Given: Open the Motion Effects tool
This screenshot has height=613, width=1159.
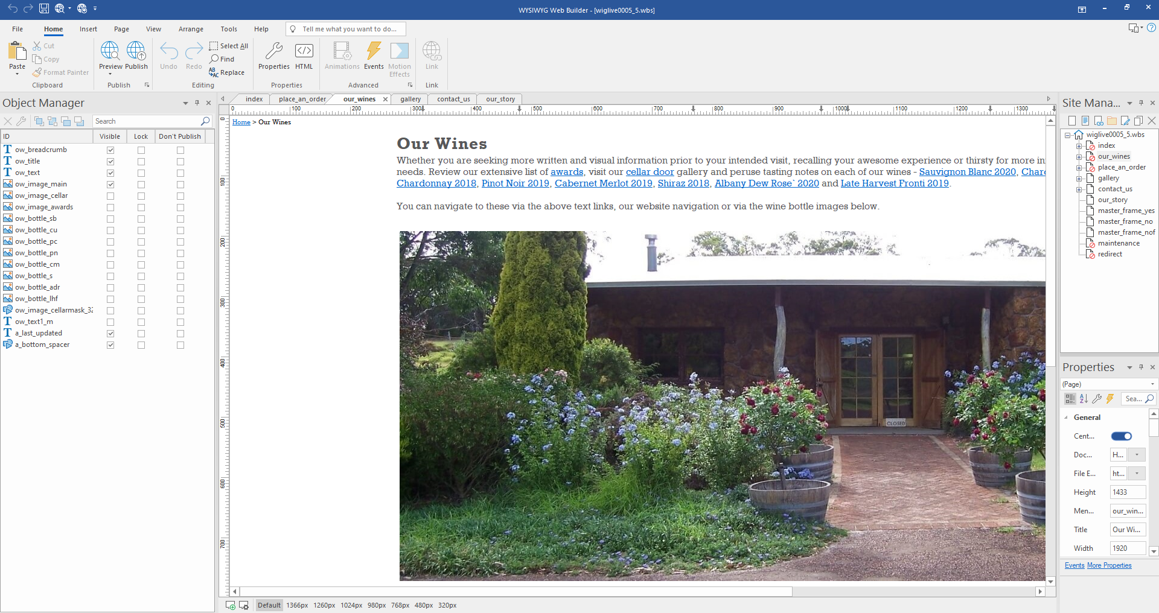Looking at the screenshot, I should click(x=400, y=59).
